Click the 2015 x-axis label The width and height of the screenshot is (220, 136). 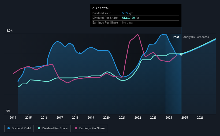click(28, 118)
